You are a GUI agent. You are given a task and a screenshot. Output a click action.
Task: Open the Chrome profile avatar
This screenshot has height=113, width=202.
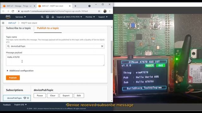pyautogui.click(x=105, y=11)
